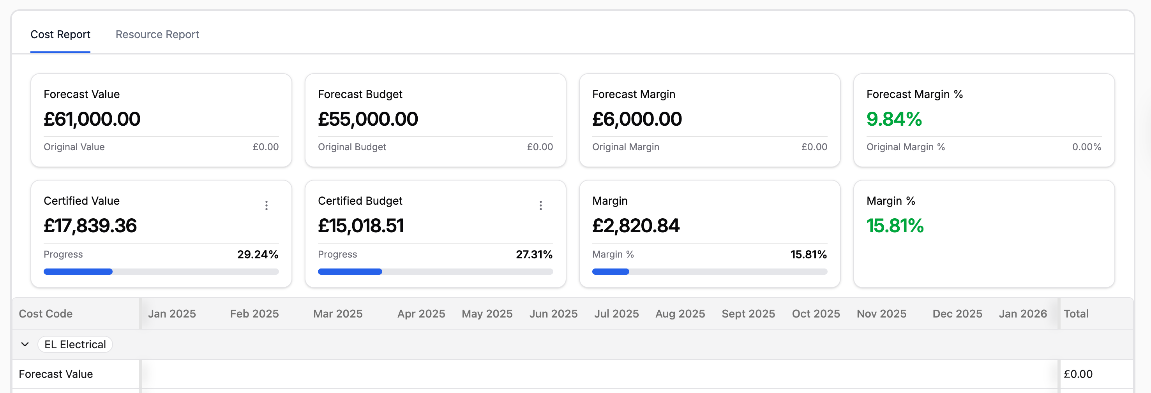The height and width of the screenshot is (393, 1151).
Task: Select the Total column header
Action: tap(1076, 314)
